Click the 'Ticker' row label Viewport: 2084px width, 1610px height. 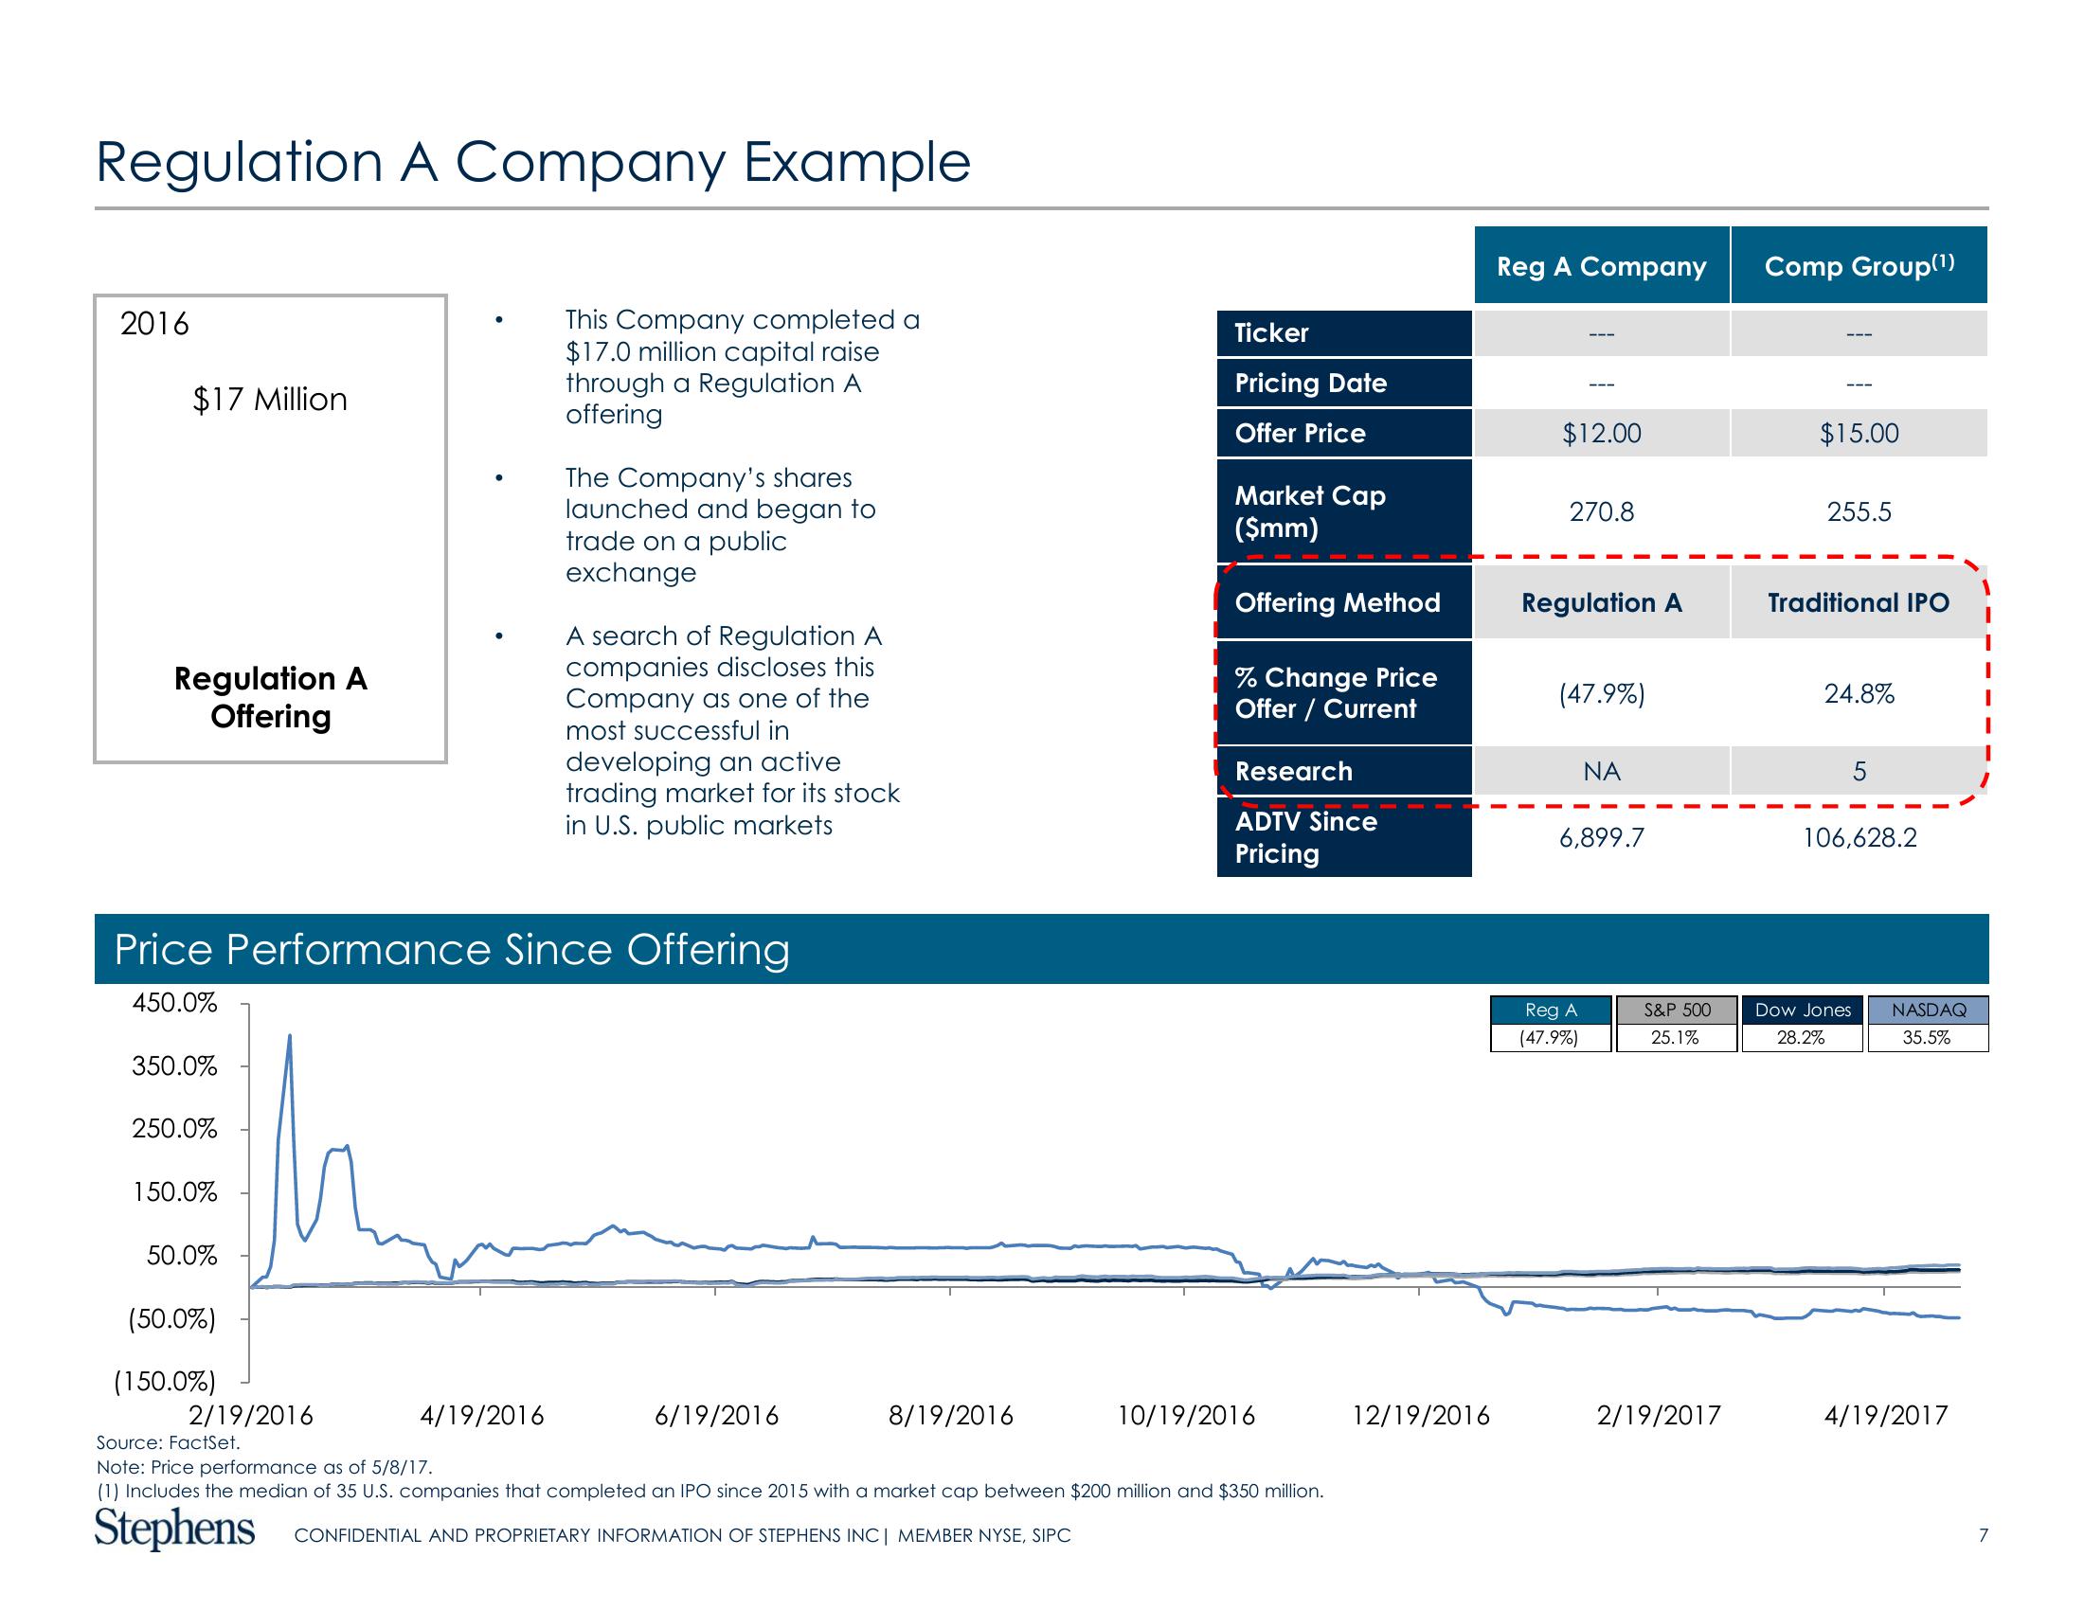point(1343,332)
